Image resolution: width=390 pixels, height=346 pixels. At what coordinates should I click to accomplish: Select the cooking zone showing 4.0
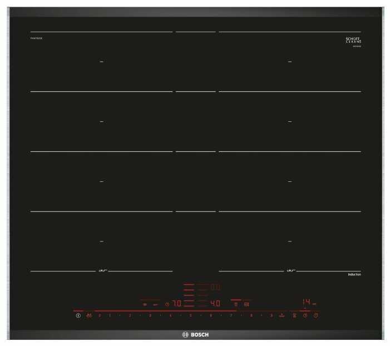[215, 304]
